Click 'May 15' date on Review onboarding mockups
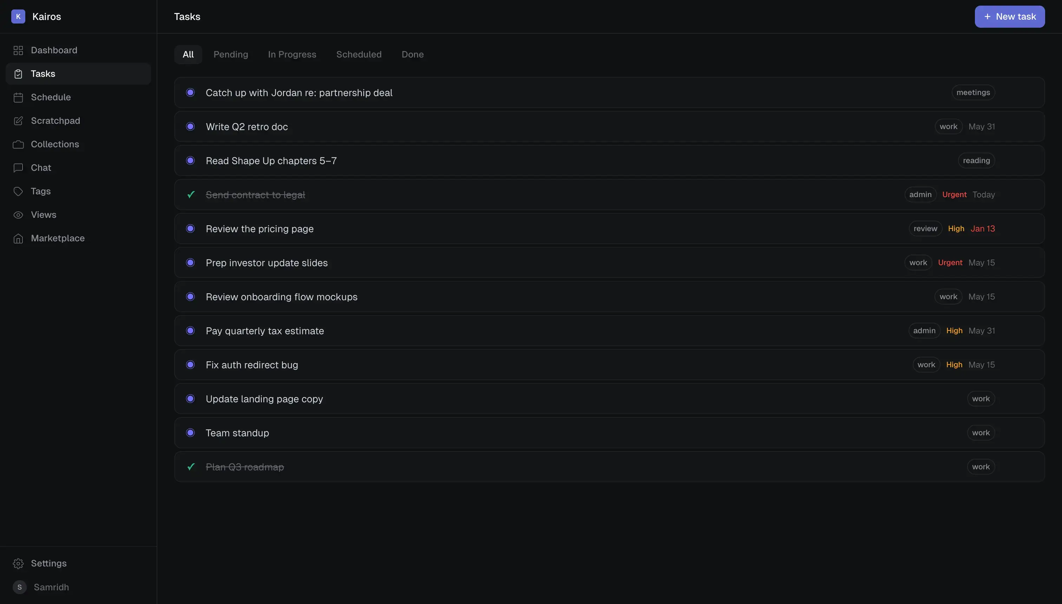1062x604 pixels. (x=982, y=297)
